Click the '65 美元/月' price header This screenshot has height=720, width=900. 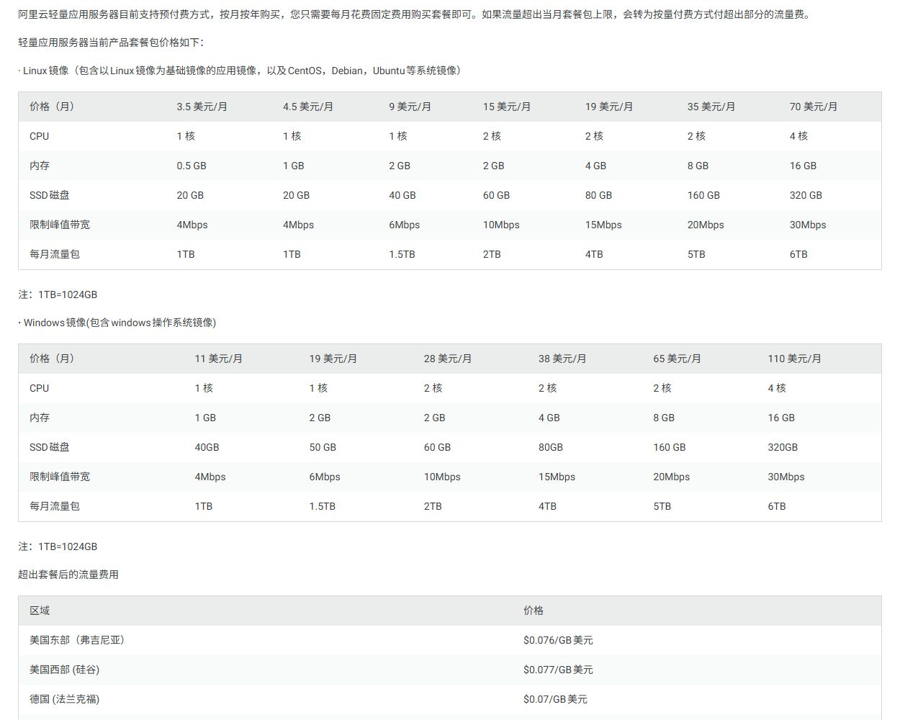click(677, 359)
